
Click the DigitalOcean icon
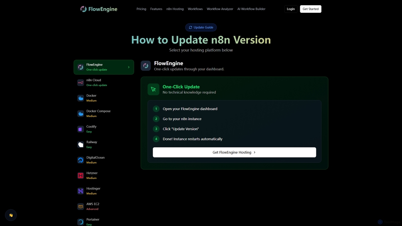point(81,160)
